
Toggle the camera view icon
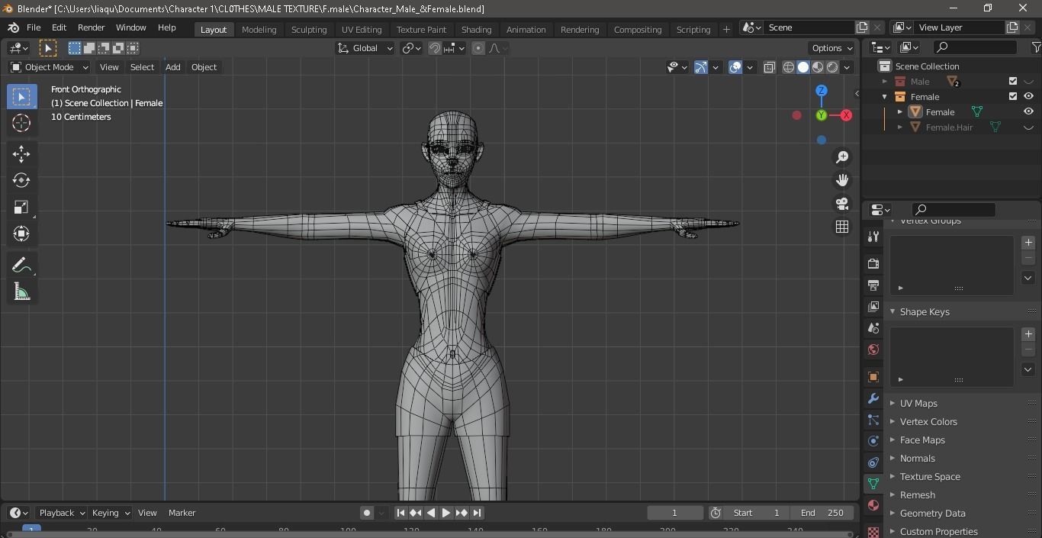(842, 204)
